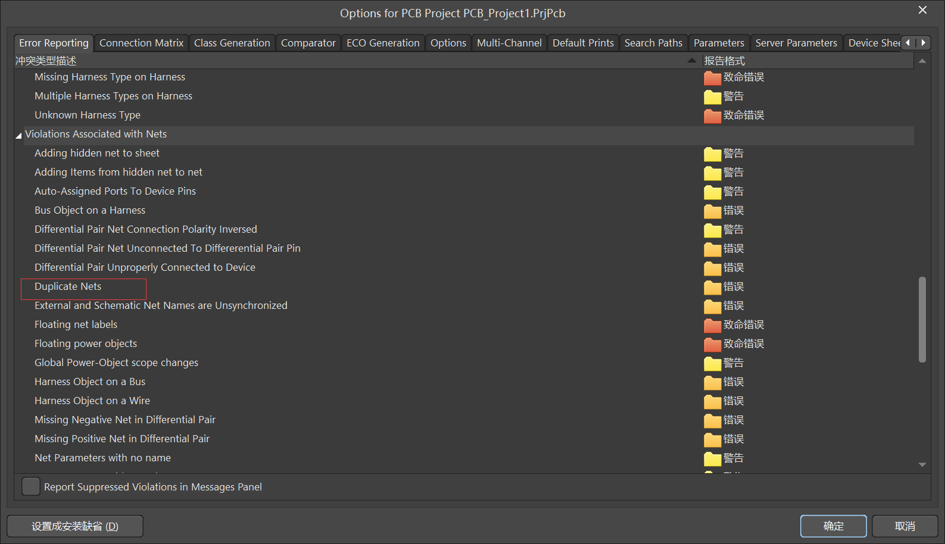Click warning folder icon for Multiple Harness Types
Screen dimensions: 945x544
point(712,96)
